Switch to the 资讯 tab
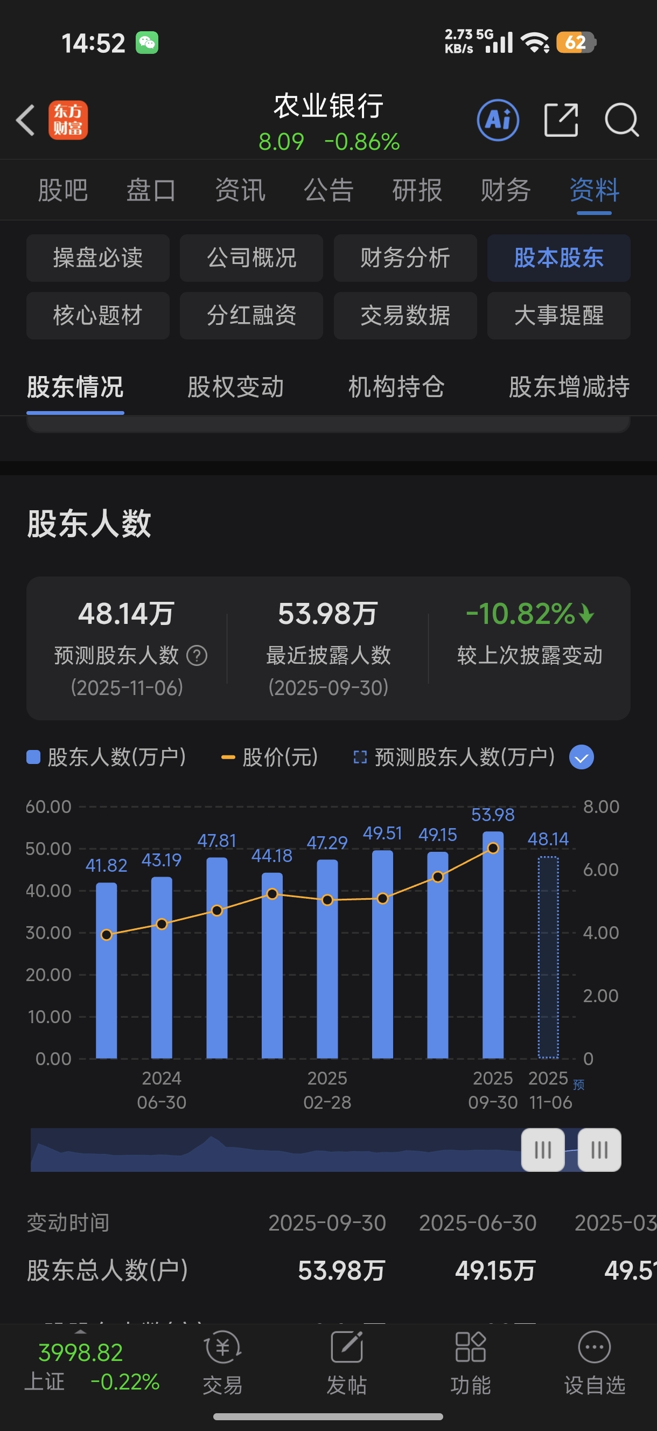This screenshot has width=657, height=1431. (240, 191)
